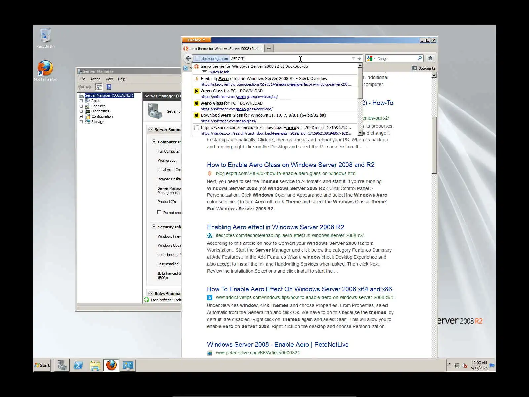Show hidden tray icons arrow
Image resolution: width=529 pixels, height=397 pixels.
click(x=449, y=365)
